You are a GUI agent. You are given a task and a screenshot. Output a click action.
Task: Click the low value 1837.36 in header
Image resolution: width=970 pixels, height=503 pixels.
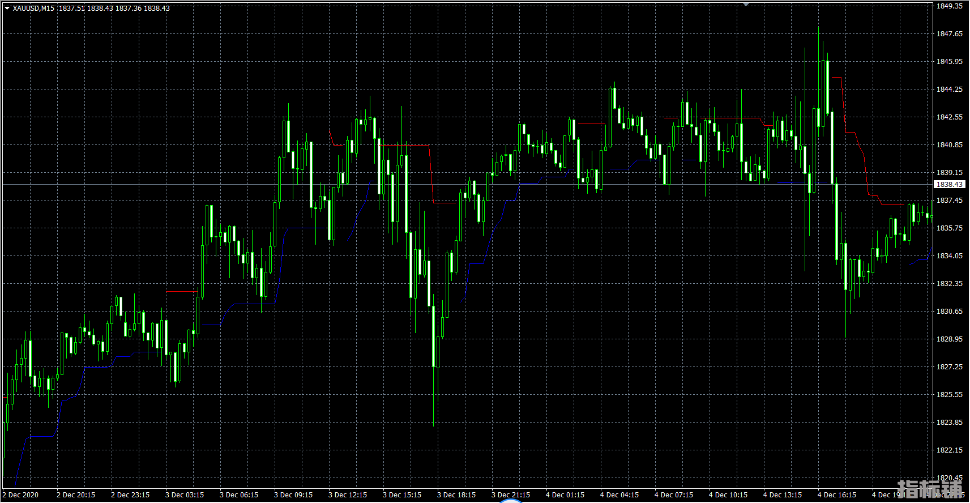tap(129, 8)
